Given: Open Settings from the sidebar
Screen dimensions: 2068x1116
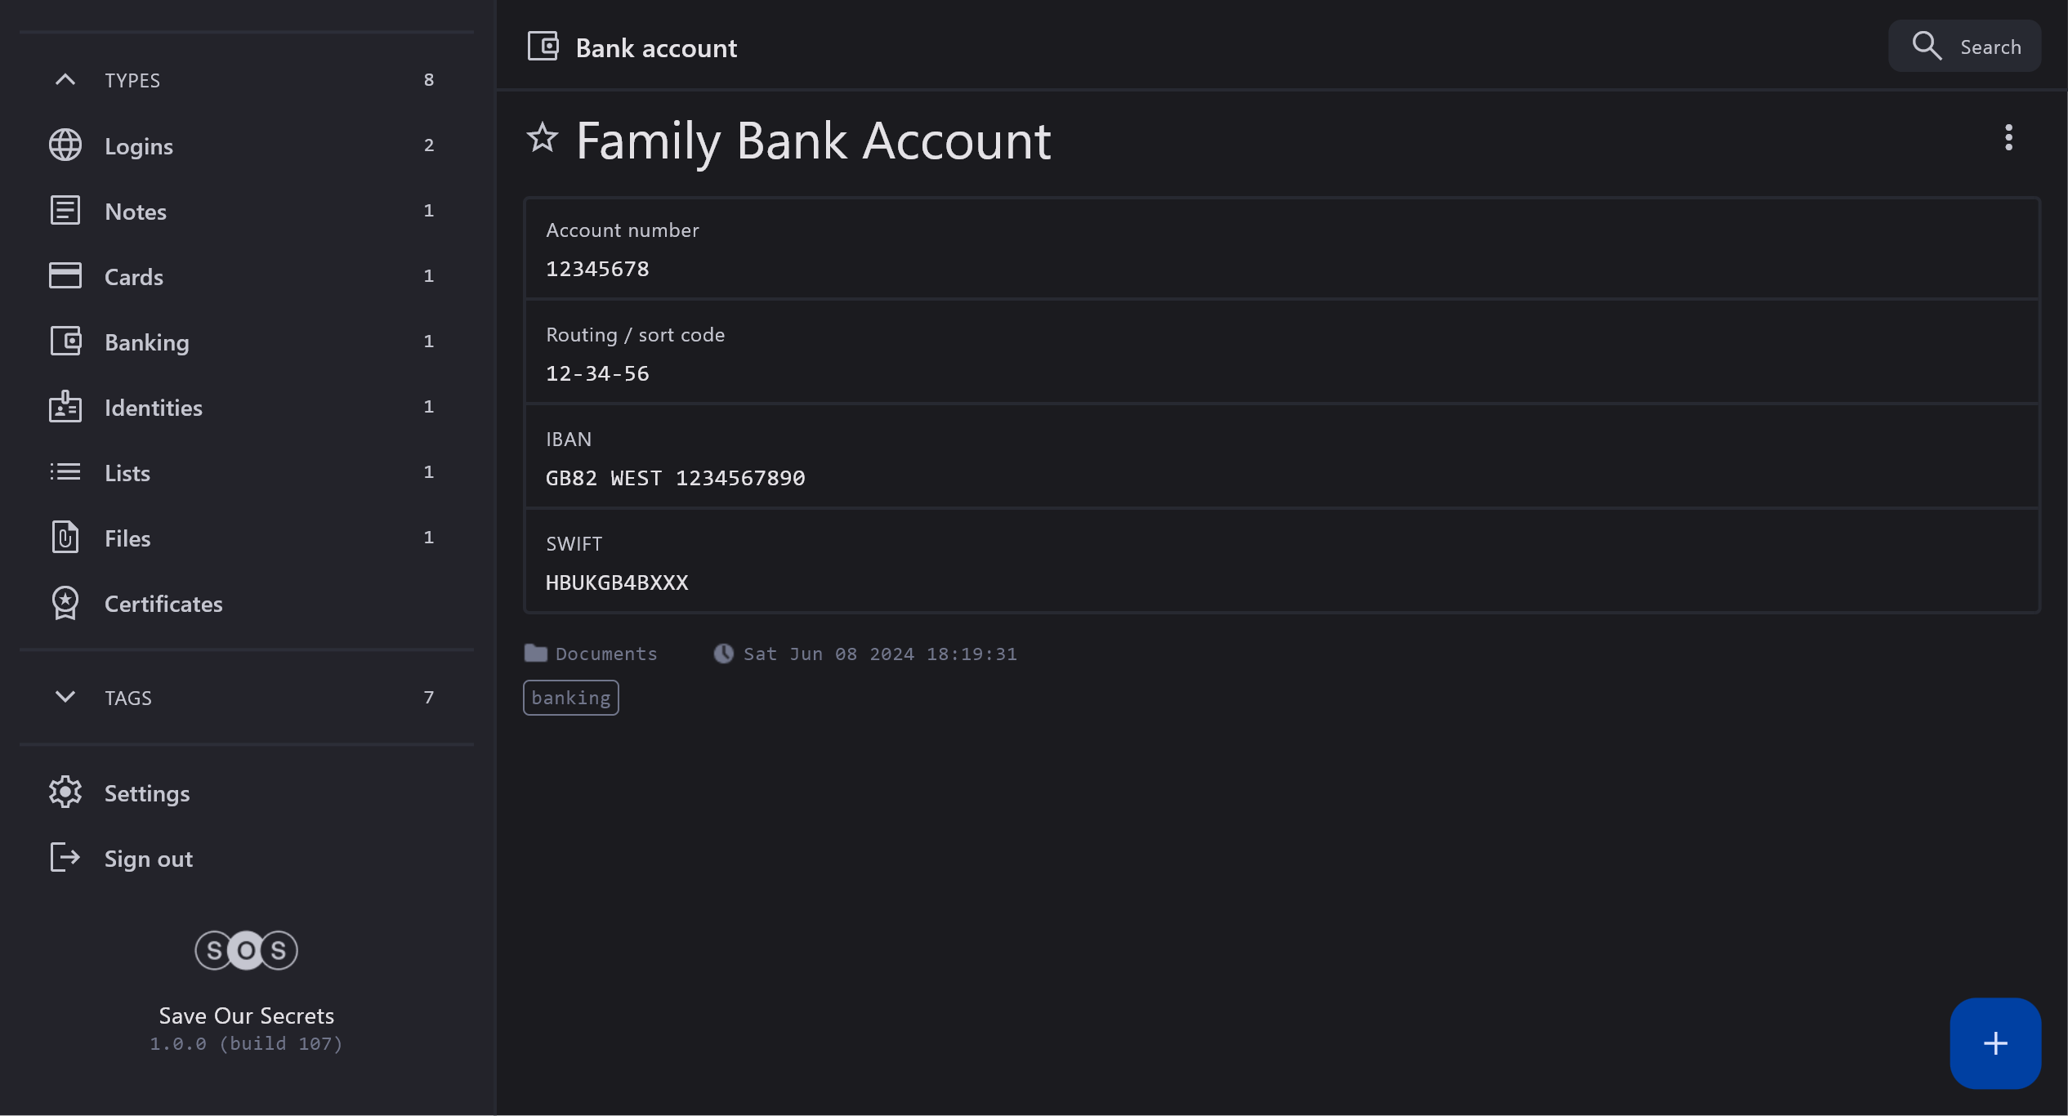Looking at the screenshot, I should coord(147,793).
